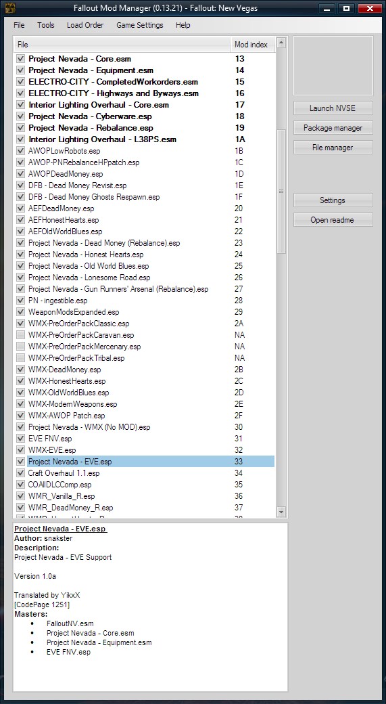Uncheck ELECTRO-CITY - CompletedWorkorders.esm

pos(20,82)
